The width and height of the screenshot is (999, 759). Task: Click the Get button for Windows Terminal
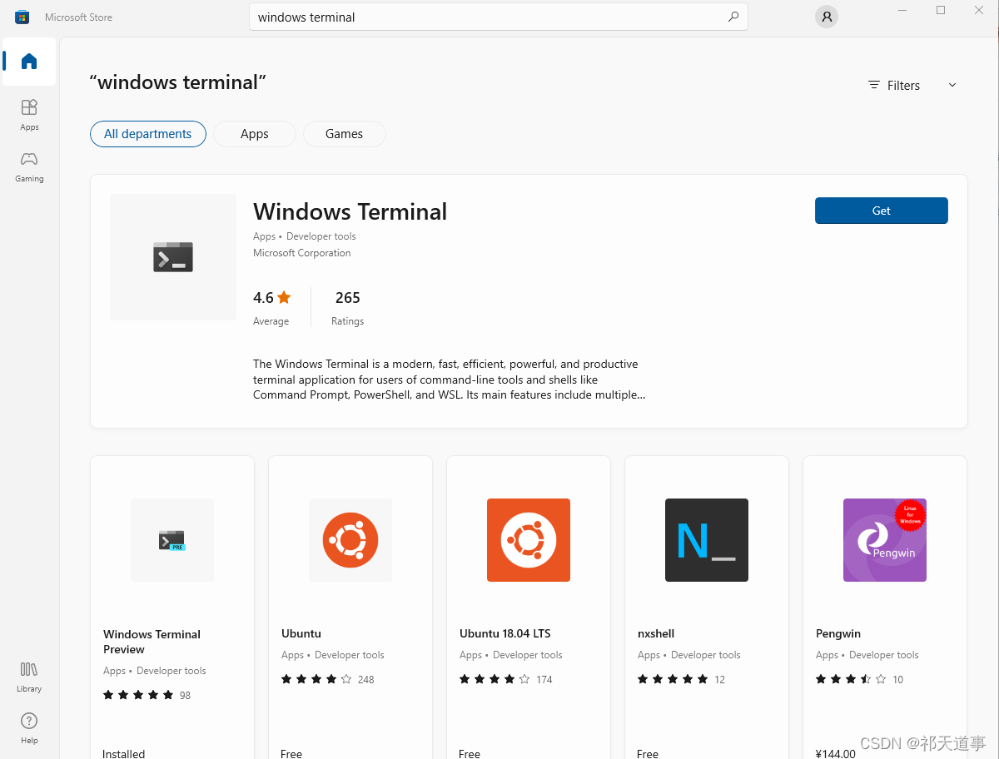tap(882, 211)
